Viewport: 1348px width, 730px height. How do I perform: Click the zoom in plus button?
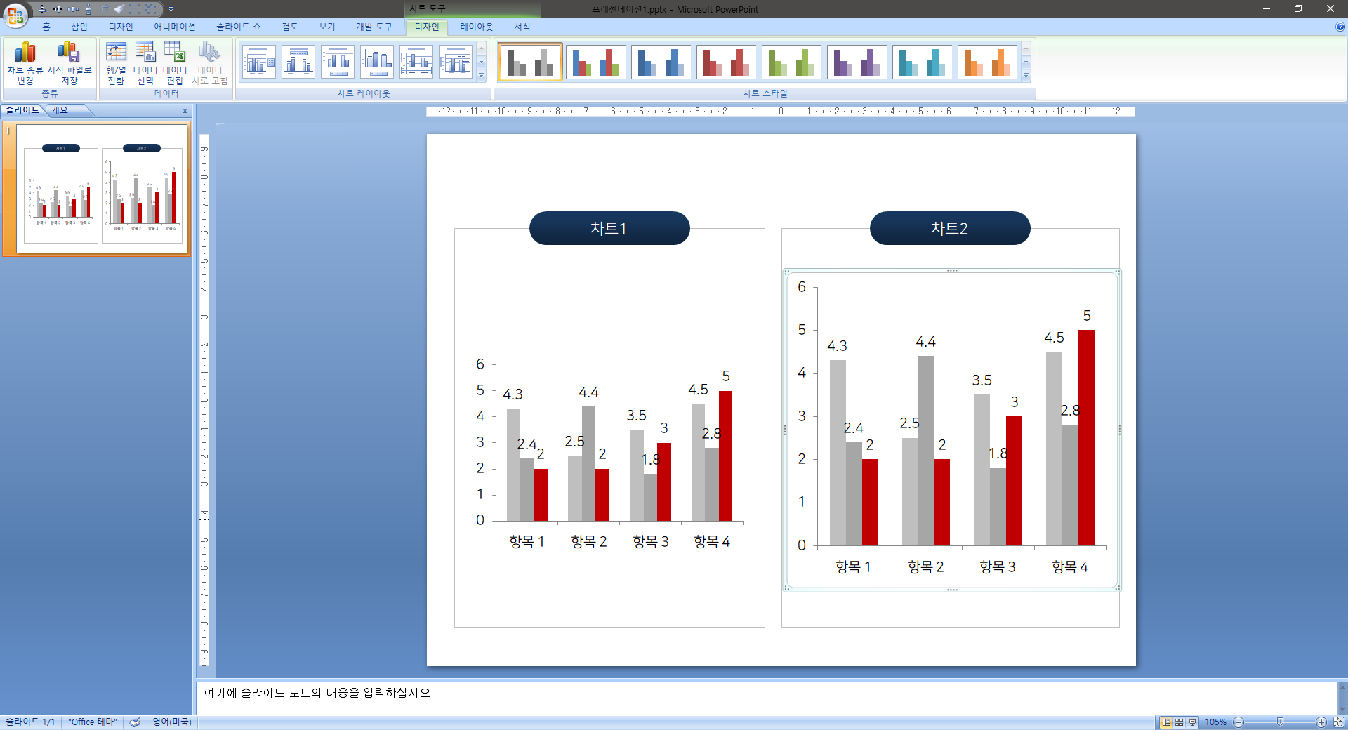click(x=1321, y=722)
